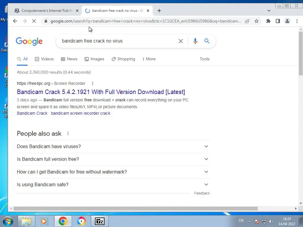Open Windows Explorer from taskbar
The image size is (303, 227).
click(x=26, y=221)
